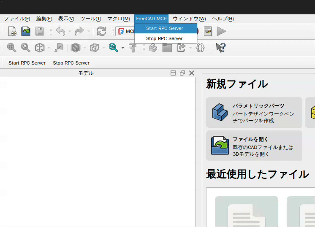Toggle モデル panel title bar visibility
This screenshot has width=315, height=227.
point(173,73)
